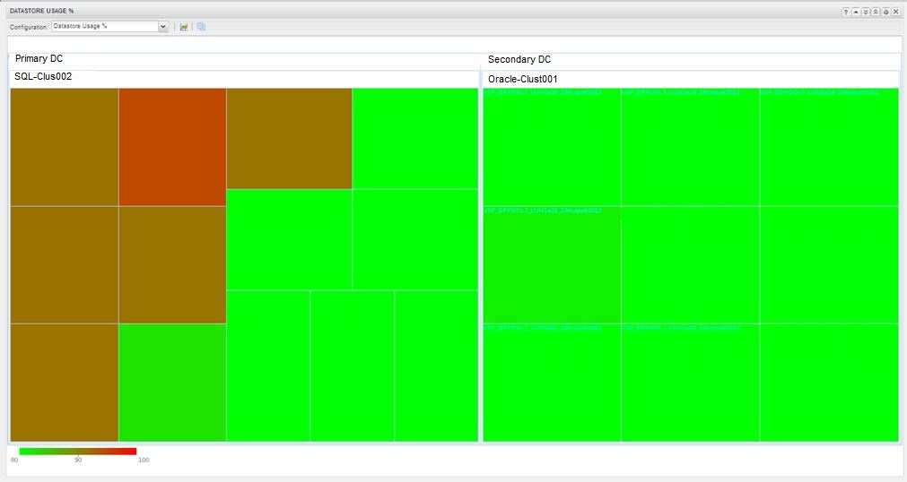
Task: Select the Primary DC group header
Action: tap(39, 59)
